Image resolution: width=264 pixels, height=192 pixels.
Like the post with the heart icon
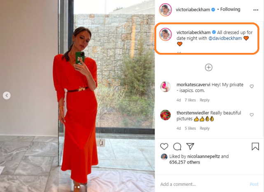point(164,147)
